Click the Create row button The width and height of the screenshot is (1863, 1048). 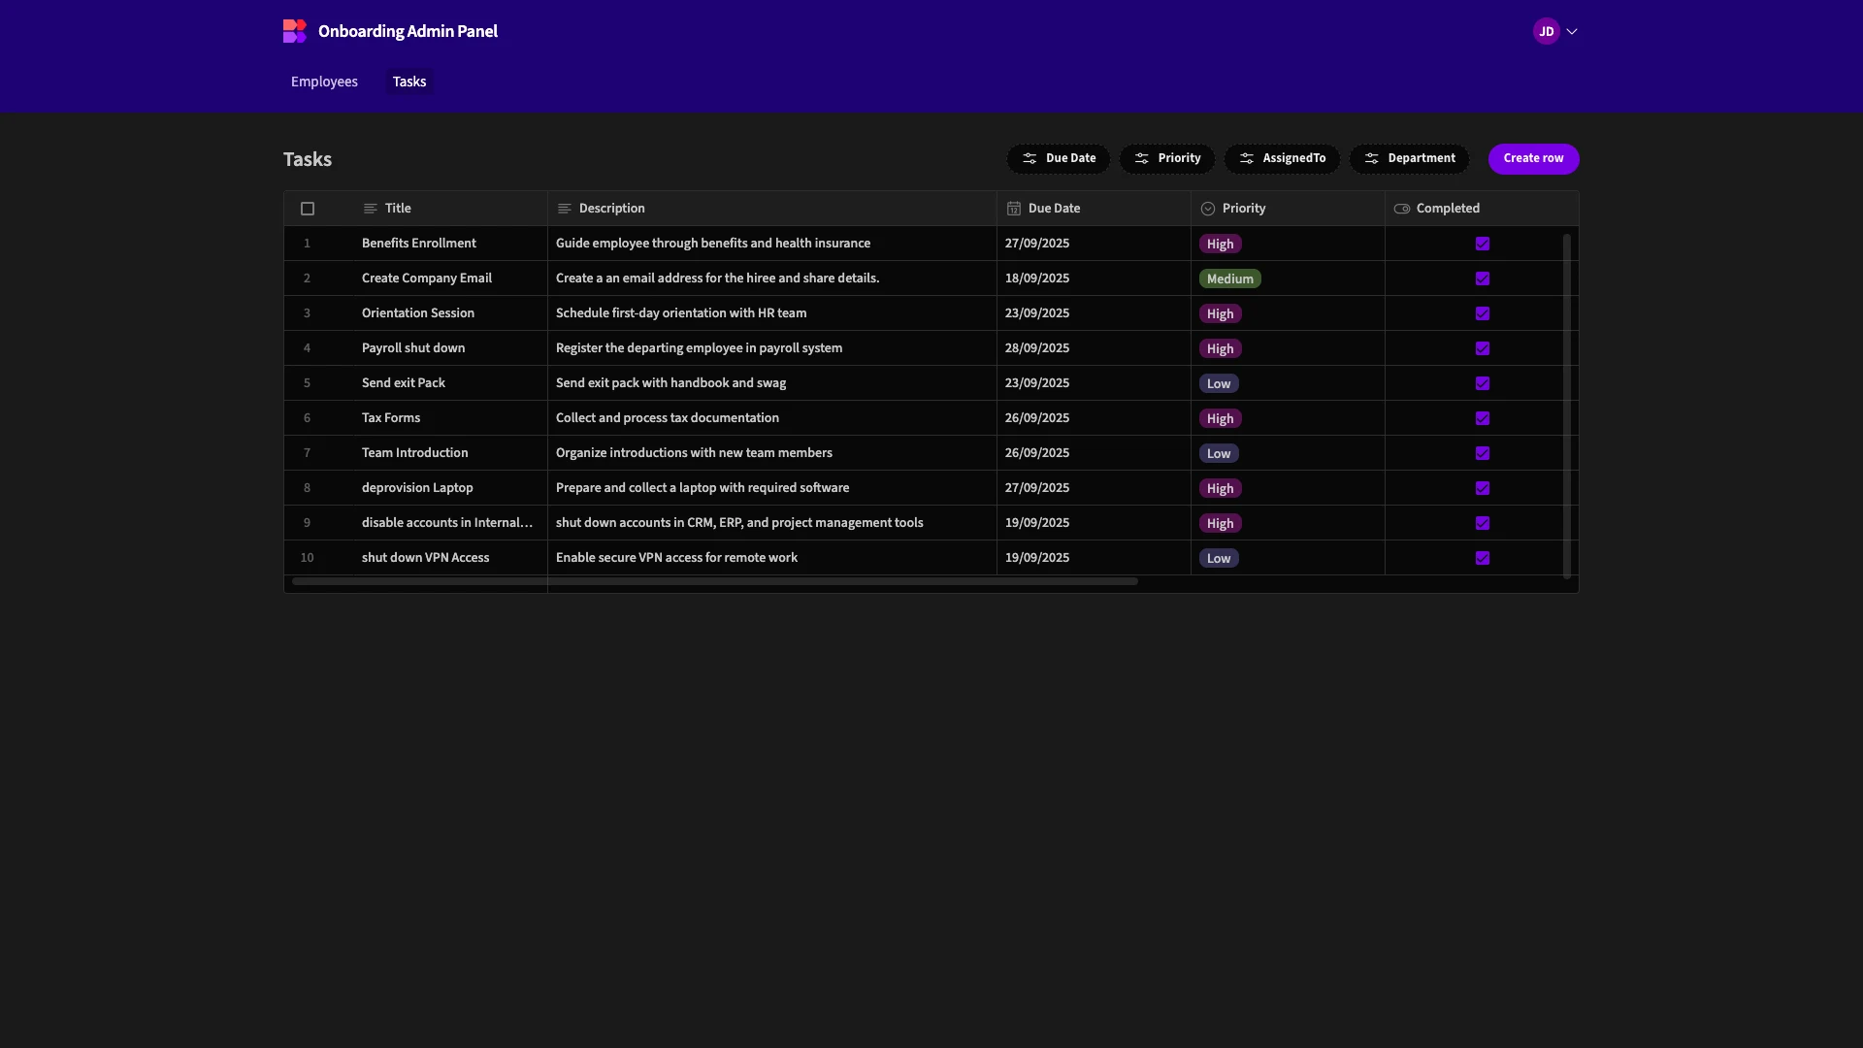coord(1533,158)
